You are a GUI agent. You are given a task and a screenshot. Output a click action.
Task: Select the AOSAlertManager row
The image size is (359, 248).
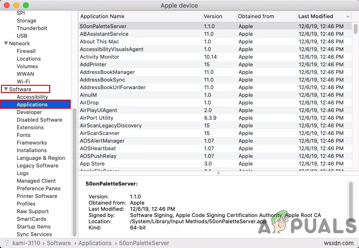pyautogui.click(x=215, y=141)
